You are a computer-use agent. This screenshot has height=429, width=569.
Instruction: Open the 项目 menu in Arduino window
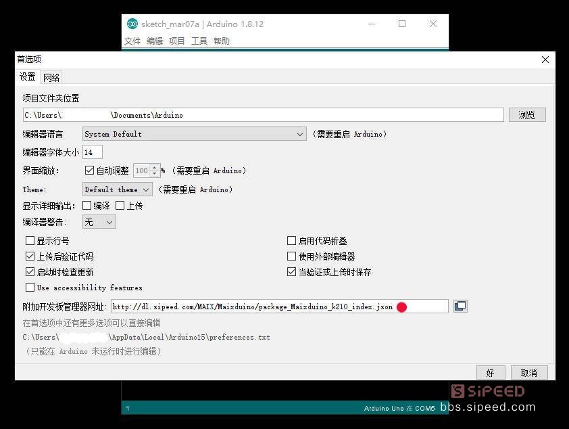coord(177,41)
